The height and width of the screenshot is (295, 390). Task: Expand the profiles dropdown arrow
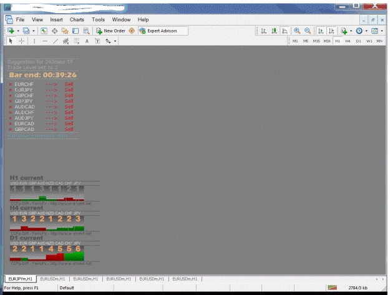click(x=34, y=31)
